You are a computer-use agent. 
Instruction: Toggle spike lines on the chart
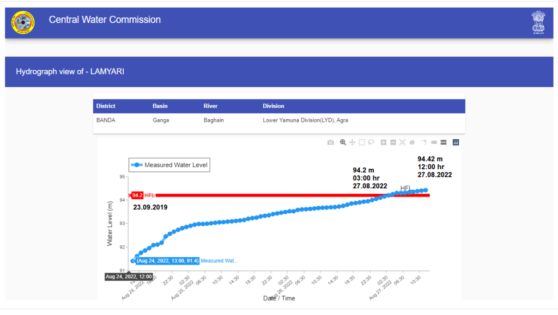423,143
